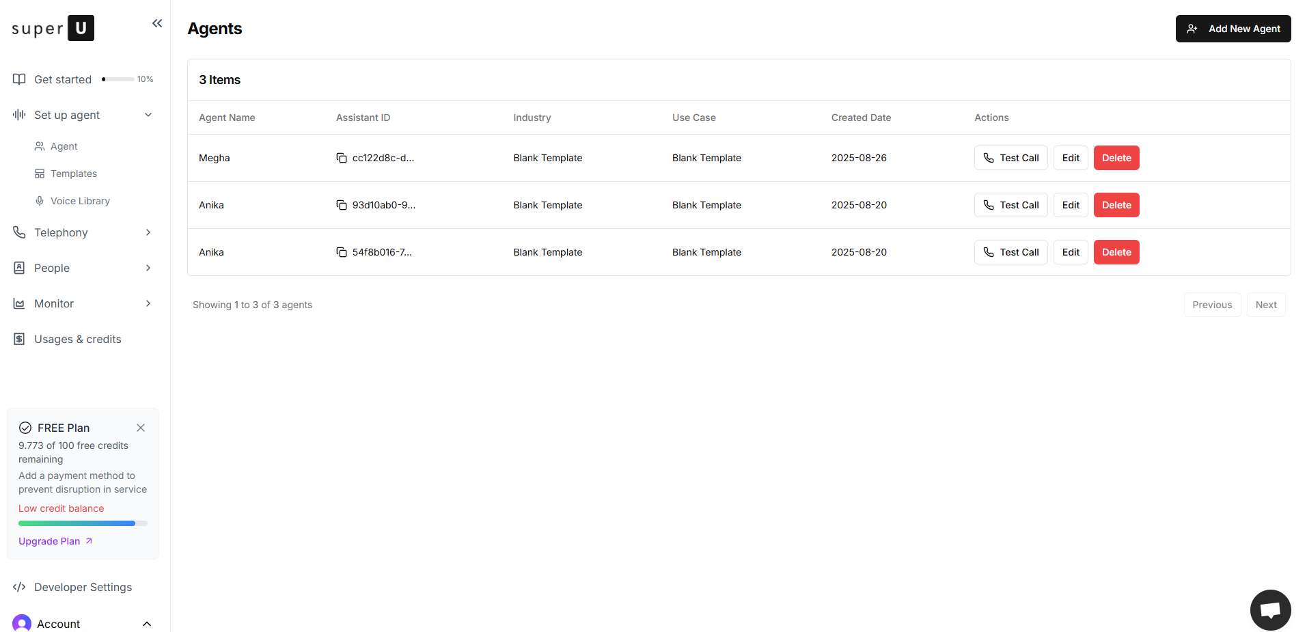This screenshot has width=1307, height=632.
Task: Open Usages & credits page
Action: click(x=77, y=339)
